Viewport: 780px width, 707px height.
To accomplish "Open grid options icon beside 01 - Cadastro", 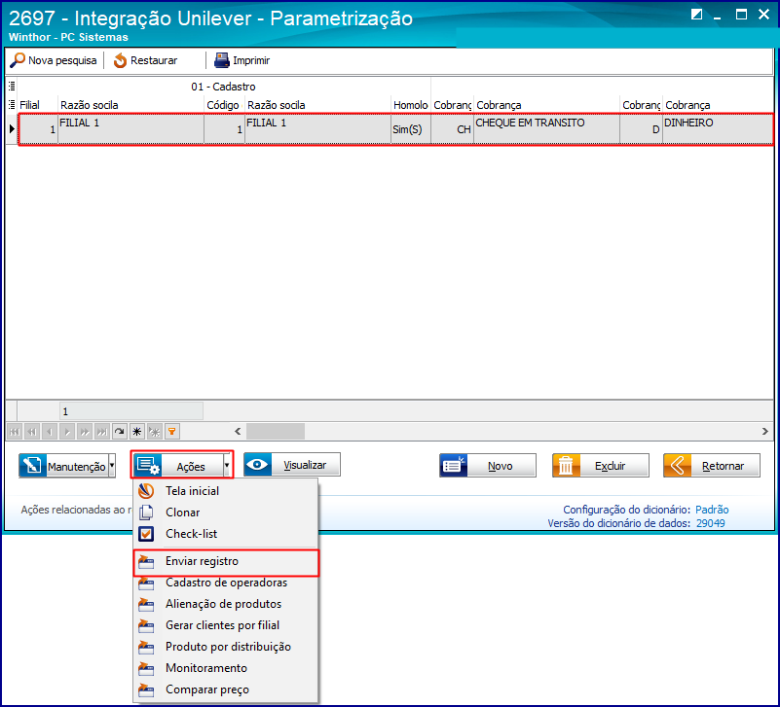I will point(12,86).
